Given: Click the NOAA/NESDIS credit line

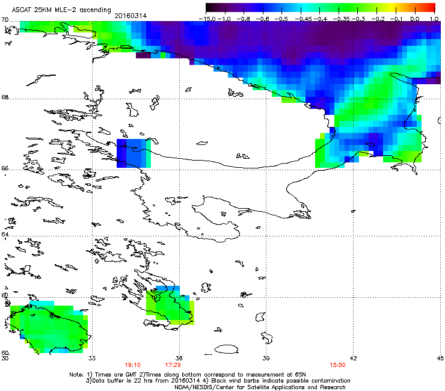Looking at the screenshot, I should point(260,387).
